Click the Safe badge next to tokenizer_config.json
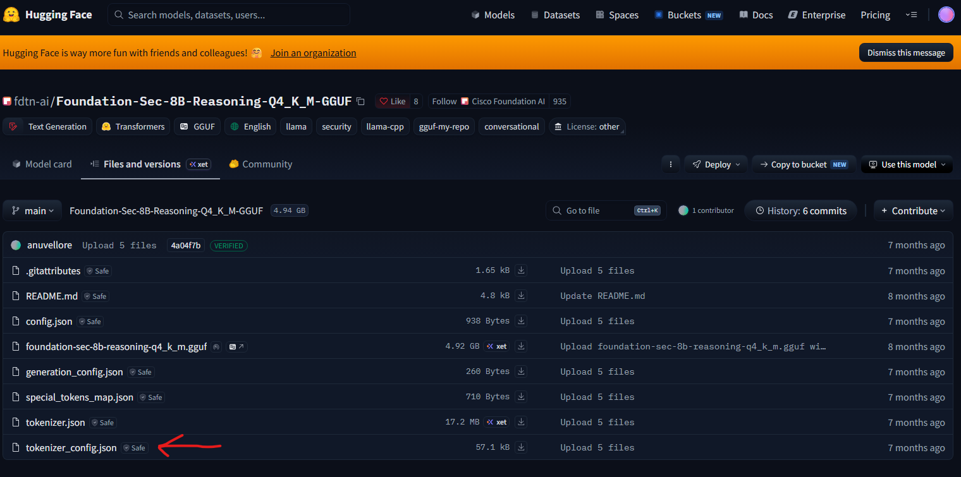The image size is (961, 477). [135, 448]
